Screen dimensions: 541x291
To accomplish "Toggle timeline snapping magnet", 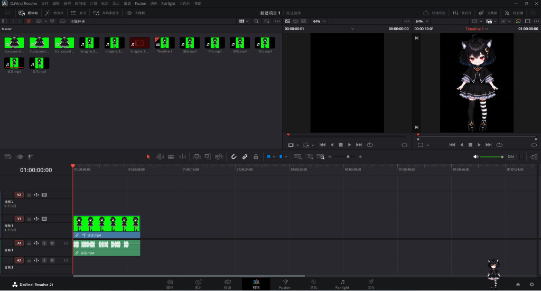I will (234, 156).
